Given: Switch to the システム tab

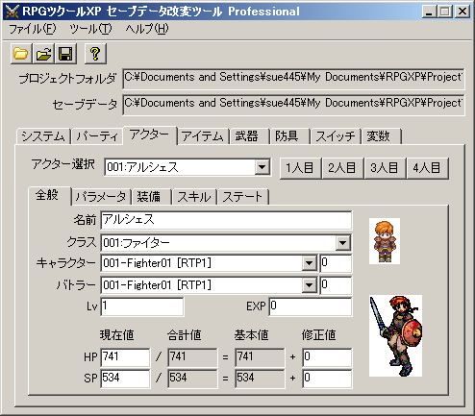Looking at the screenshot, I should 43,136.
